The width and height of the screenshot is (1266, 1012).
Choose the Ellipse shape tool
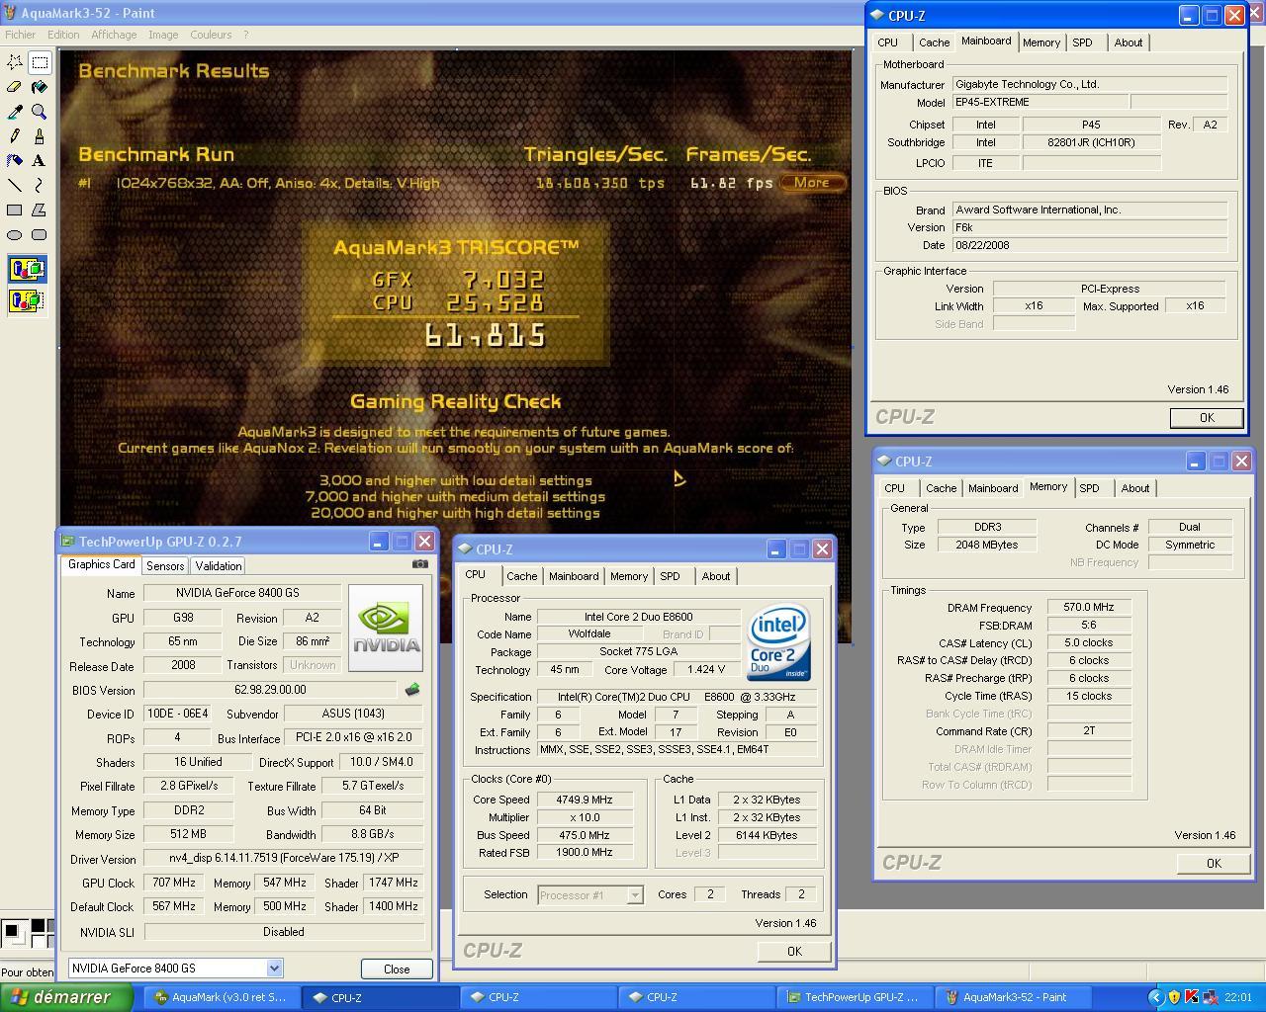click(x=15, y=234)
